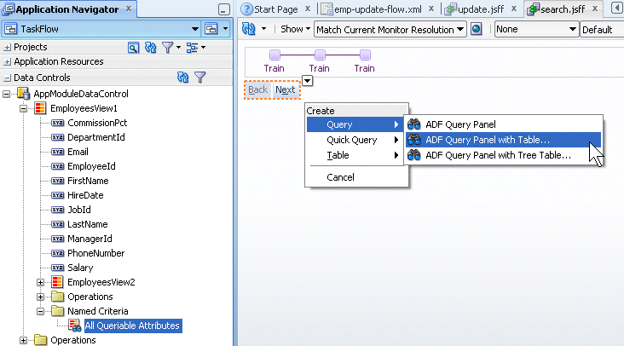Refresh the Projects panel
624x346 pixels.
150,48
